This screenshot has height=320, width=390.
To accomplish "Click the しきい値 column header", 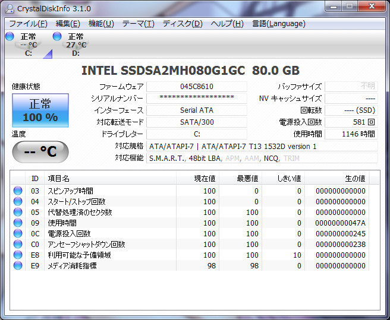I will [284, 178].
